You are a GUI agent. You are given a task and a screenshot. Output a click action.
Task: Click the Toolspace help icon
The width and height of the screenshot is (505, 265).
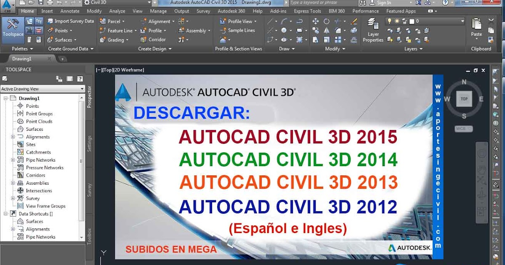point(80,79)
